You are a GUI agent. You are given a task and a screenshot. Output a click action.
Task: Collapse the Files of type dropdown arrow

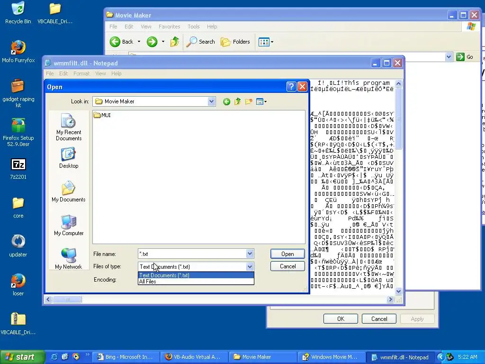pos(250,266)
